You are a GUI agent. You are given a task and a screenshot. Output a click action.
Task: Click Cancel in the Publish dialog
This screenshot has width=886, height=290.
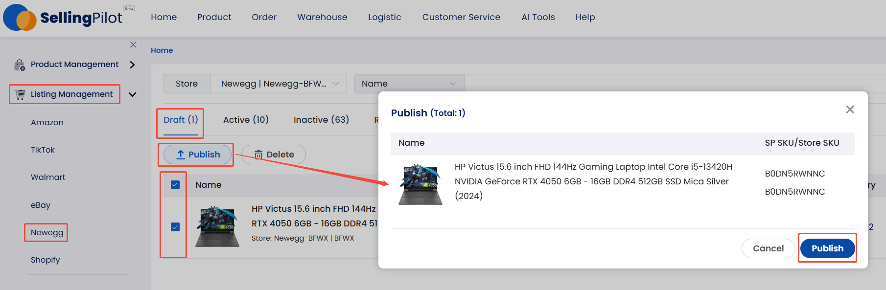(769, 248)
